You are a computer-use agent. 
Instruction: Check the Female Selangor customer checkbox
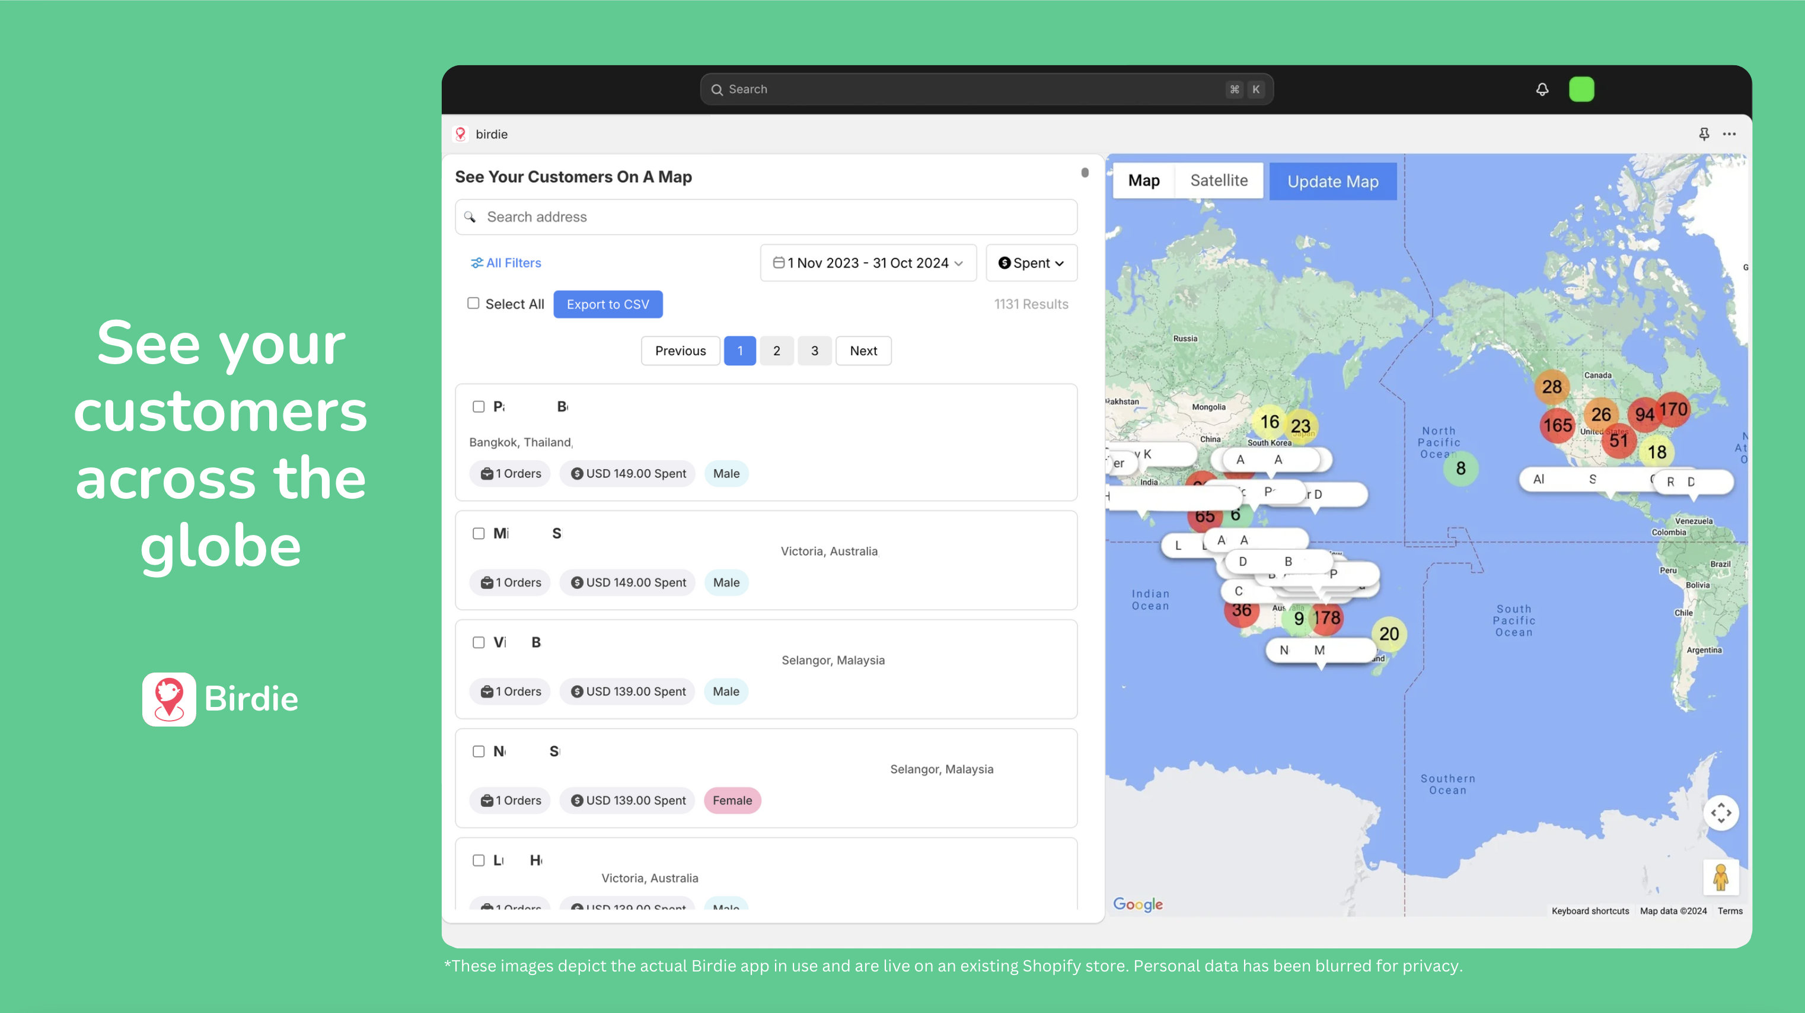pos(479,751)
